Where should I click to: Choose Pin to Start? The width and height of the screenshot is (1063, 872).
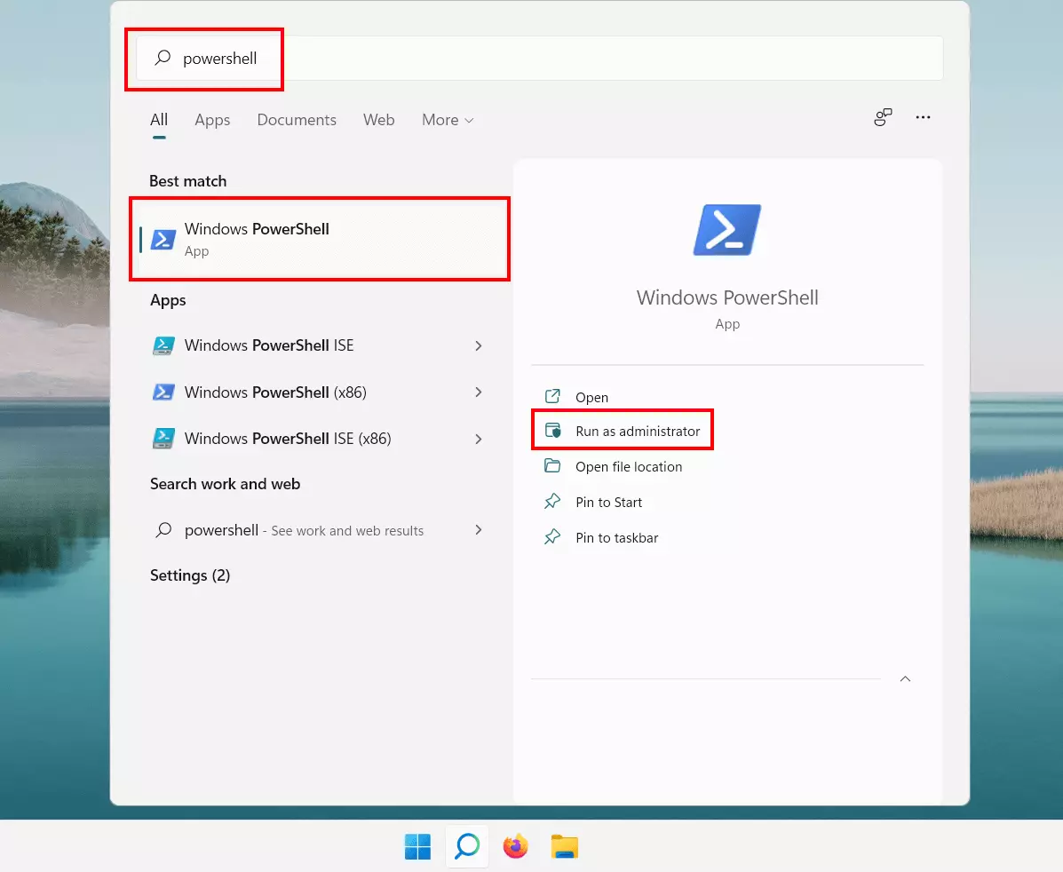tap(608, 503)
